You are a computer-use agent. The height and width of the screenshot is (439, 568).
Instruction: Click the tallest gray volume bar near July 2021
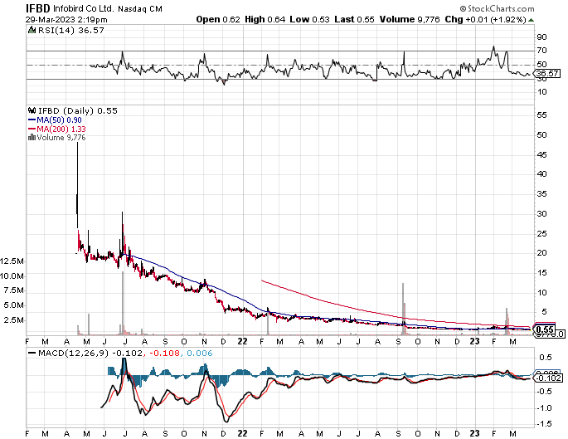point(123,303)
